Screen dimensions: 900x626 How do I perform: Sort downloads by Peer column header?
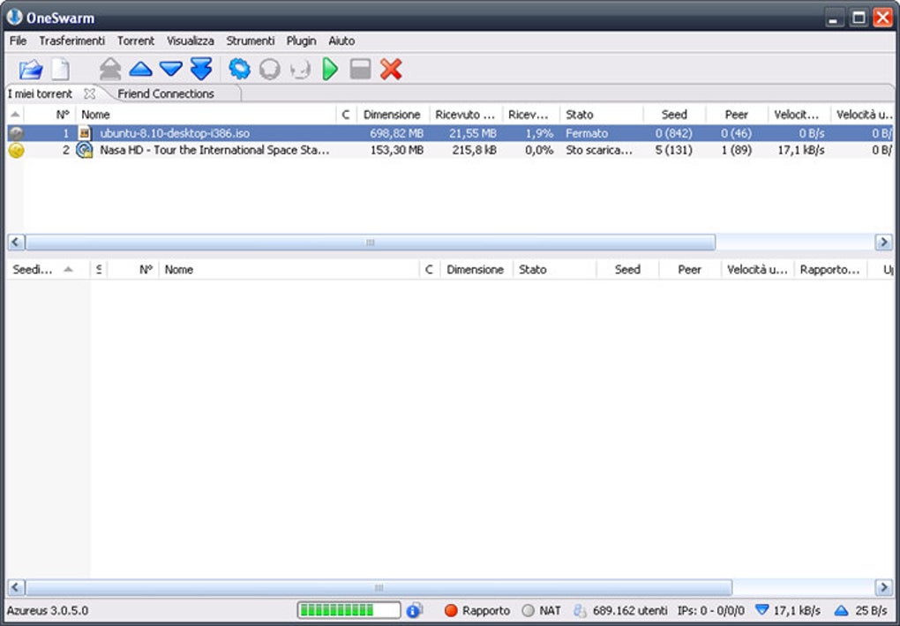pos(737,115)
